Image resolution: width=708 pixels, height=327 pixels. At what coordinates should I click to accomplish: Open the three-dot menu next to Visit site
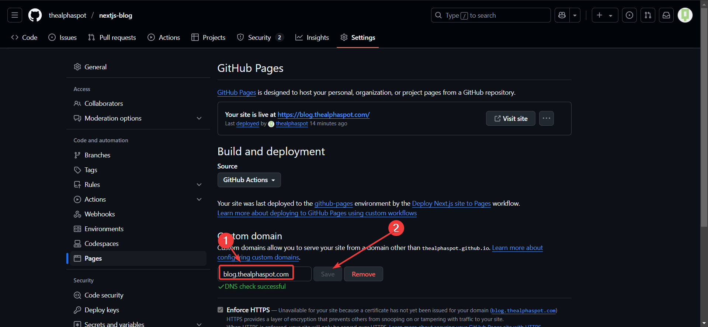(x=546, y=118)
